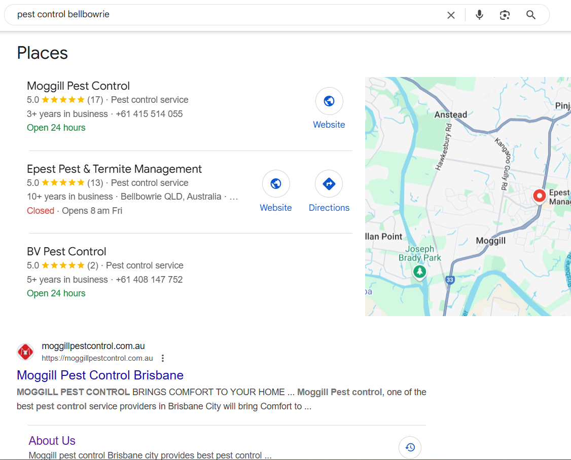
Task: Click the Kangaroo Gully Rd label on the map
Action: [503, 164]
